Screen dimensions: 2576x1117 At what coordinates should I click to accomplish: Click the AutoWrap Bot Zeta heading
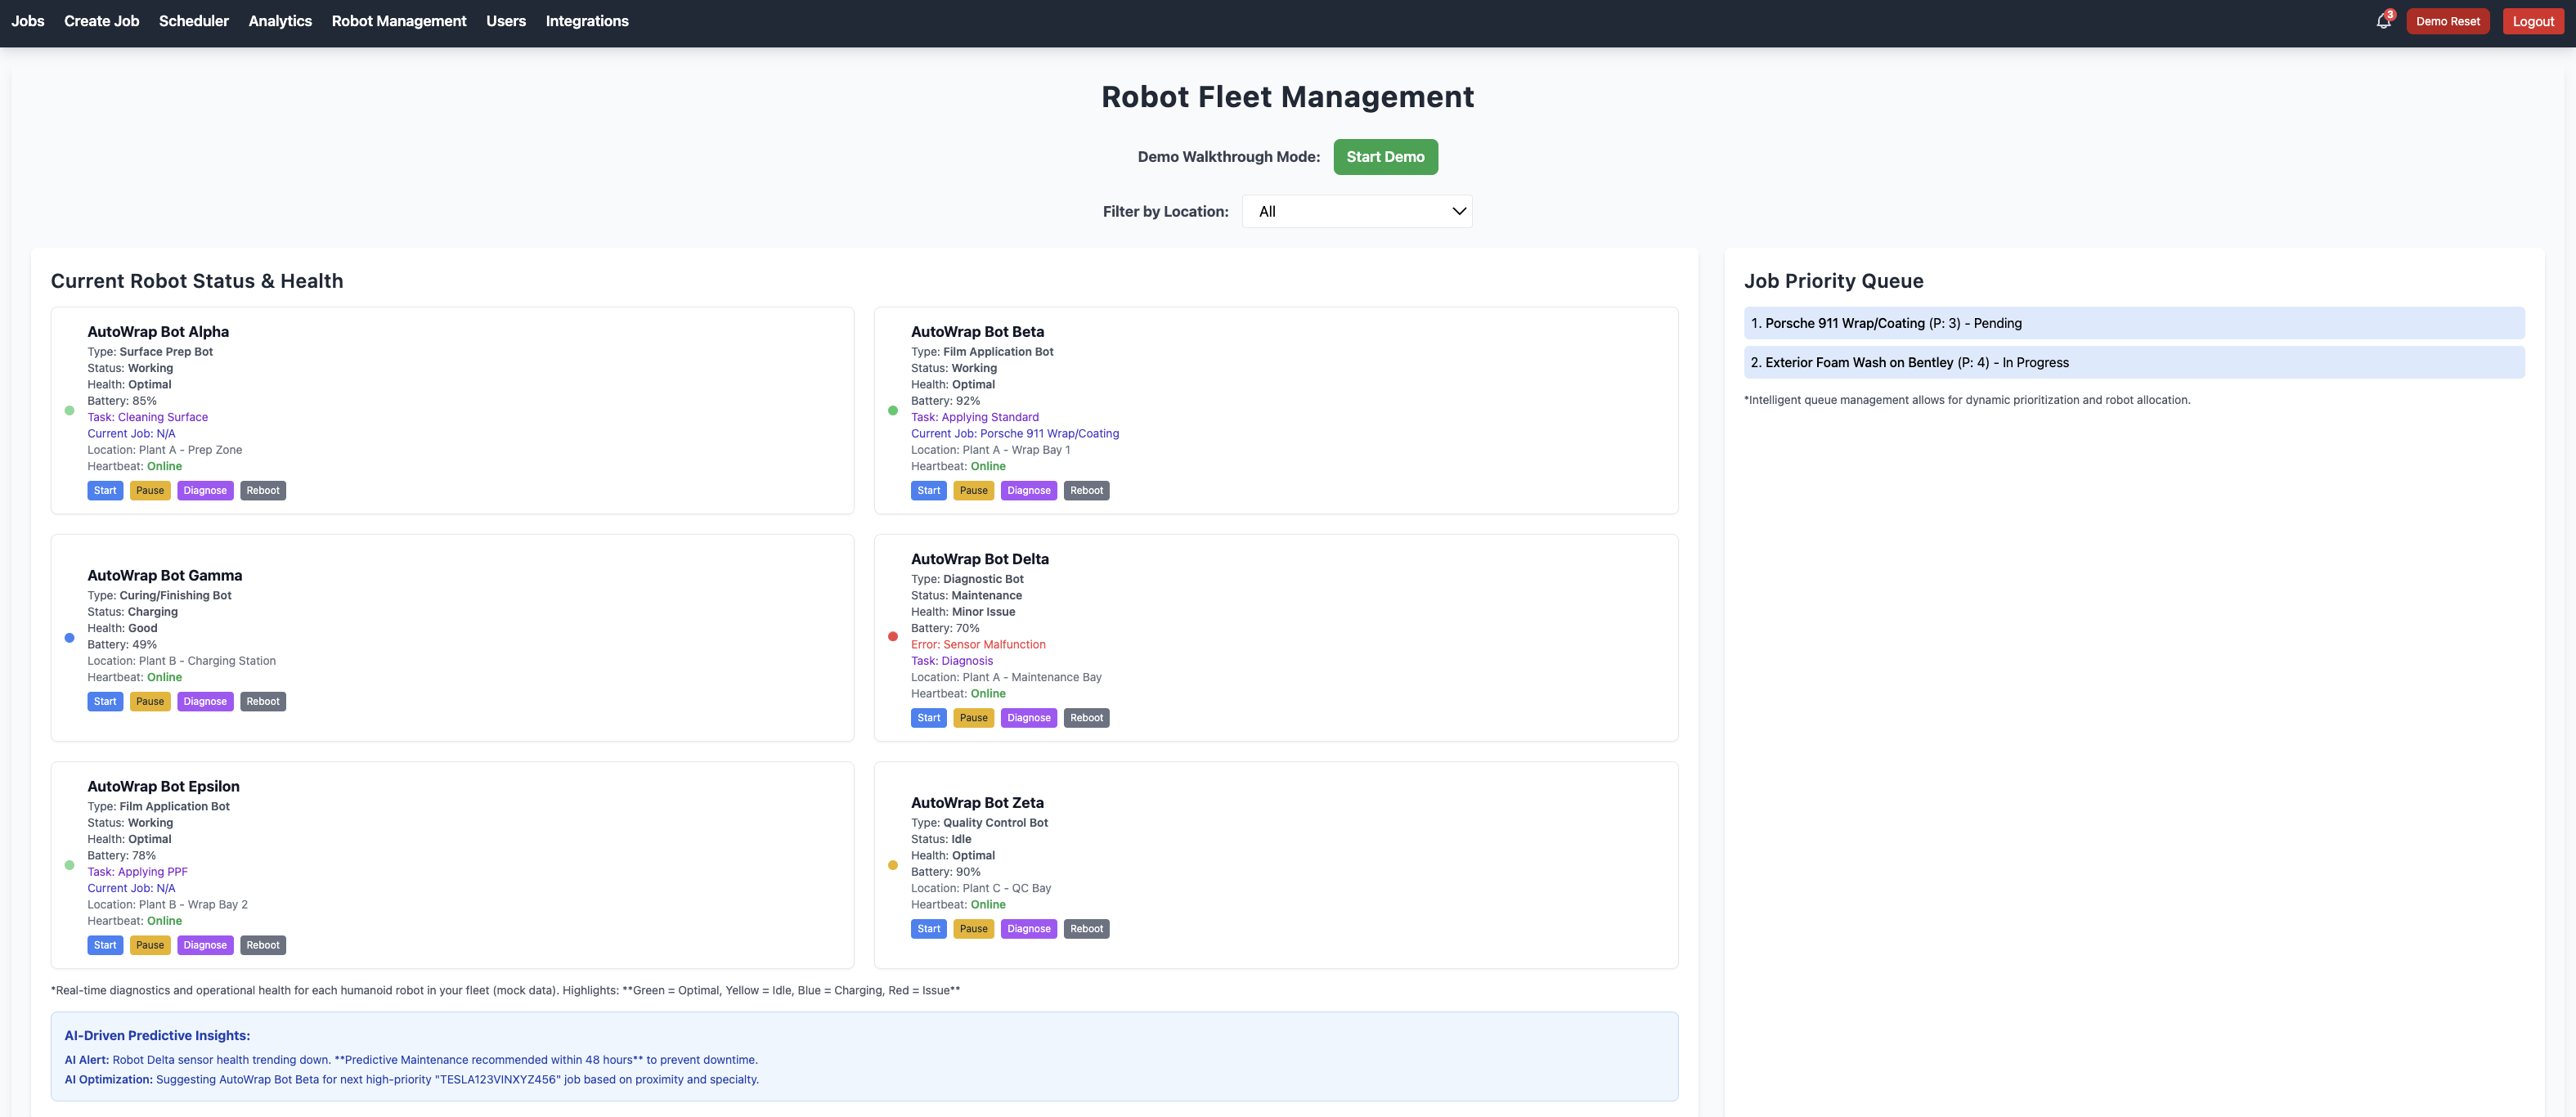pos(977,803)
